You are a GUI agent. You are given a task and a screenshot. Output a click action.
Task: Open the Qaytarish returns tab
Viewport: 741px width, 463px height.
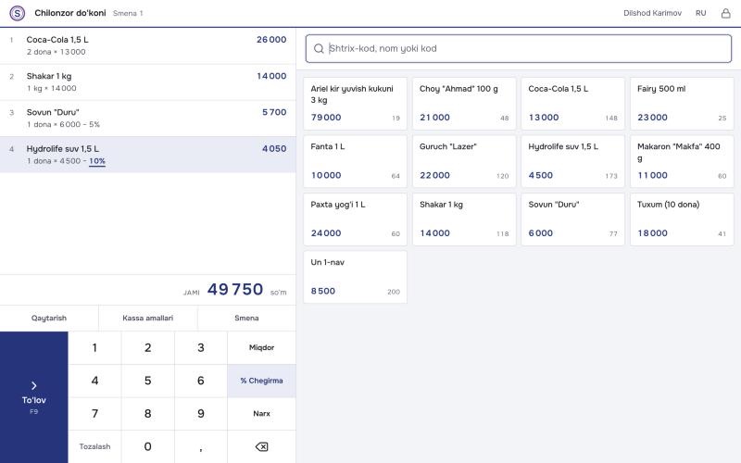49,318
